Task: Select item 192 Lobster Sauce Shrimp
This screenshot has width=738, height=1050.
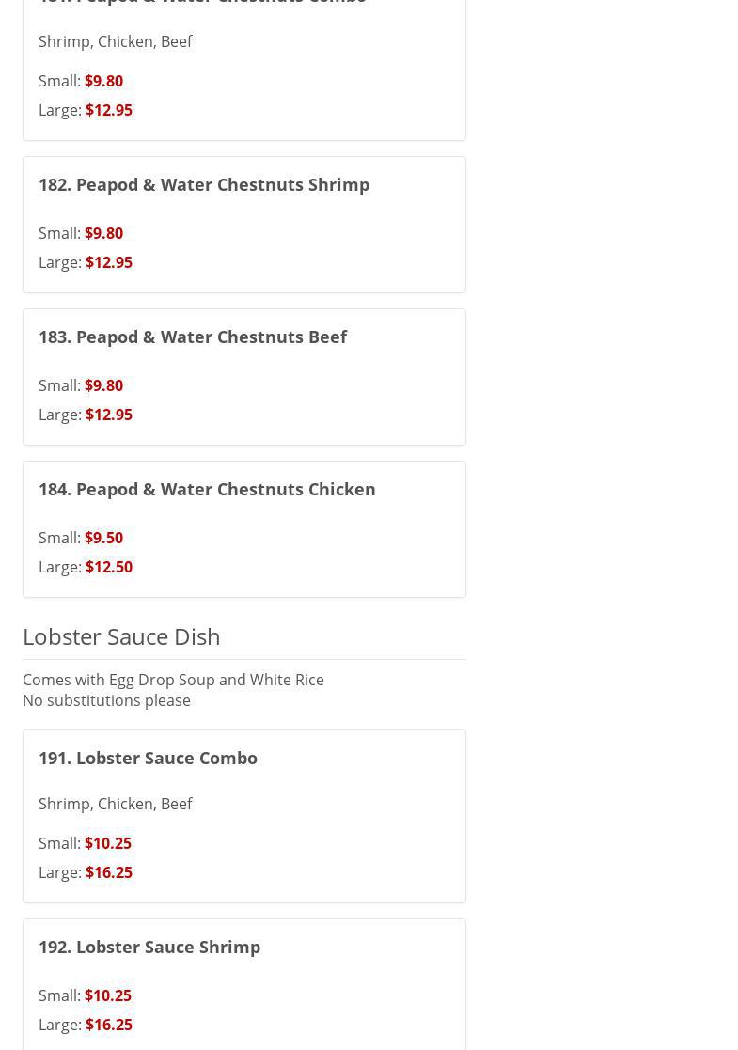Action: coord(149,947)
